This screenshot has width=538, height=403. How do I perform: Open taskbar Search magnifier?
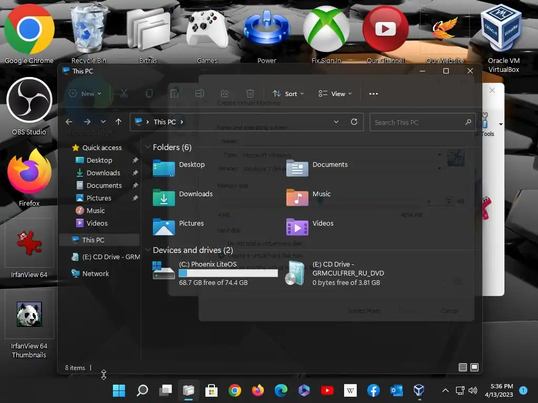tap(142, 390)
